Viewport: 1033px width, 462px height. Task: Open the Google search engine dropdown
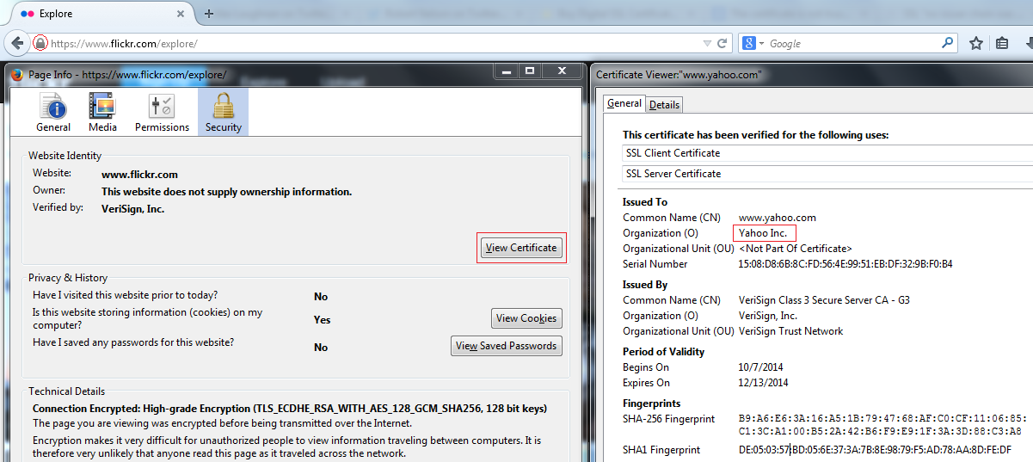pos(753,43)
